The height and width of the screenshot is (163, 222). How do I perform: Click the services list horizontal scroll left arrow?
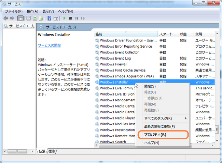click(96, 146)
